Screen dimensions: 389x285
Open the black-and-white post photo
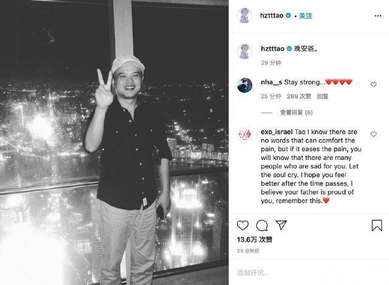click(x=114, y=142)
